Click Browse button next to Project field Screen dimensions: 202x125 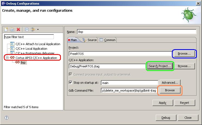(184, 54)
